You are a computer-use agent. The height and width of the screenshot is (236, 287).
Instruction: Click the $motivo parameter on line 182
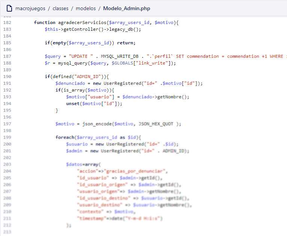tap(164, 23)
